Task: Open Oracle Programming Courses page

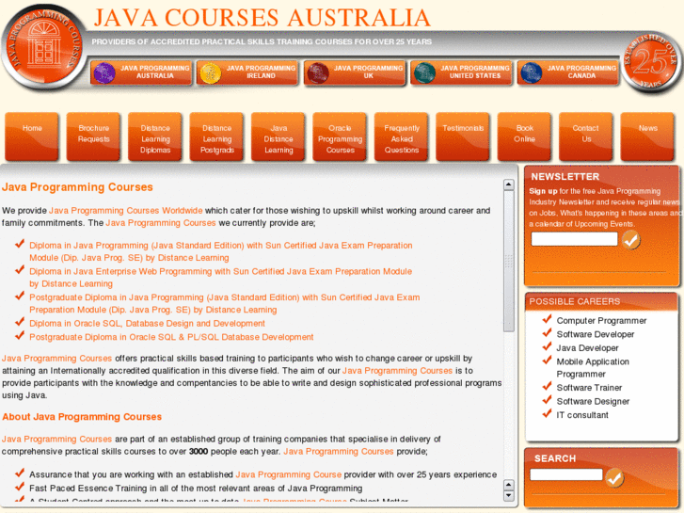Action: coord(340,137)
